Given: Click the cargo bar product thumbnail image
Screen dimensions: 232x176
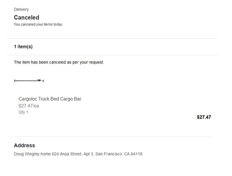Looking at the screenshot, I should coord(29,80).
